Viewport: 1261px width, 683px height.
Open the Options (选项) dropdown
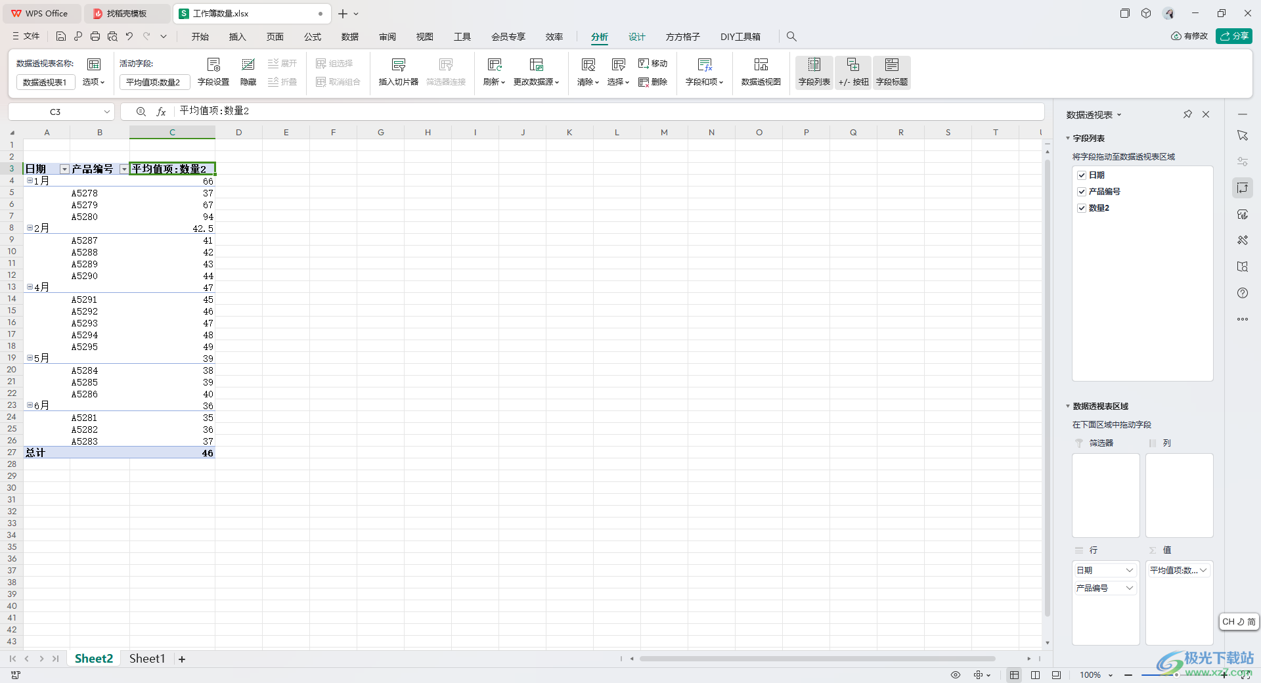pyautogui.click(x=94, y=72)
